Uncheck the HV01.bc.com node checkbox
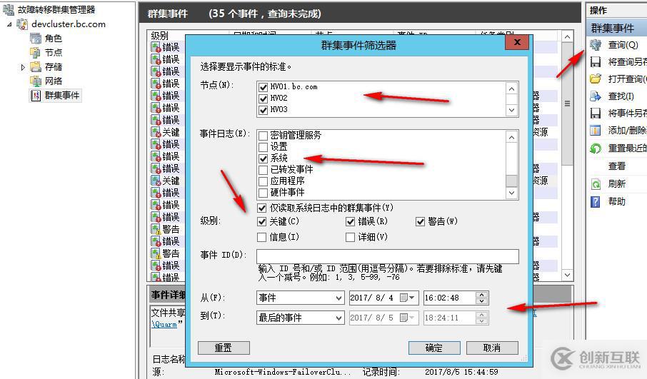The image size is (647, 379). 263,87
